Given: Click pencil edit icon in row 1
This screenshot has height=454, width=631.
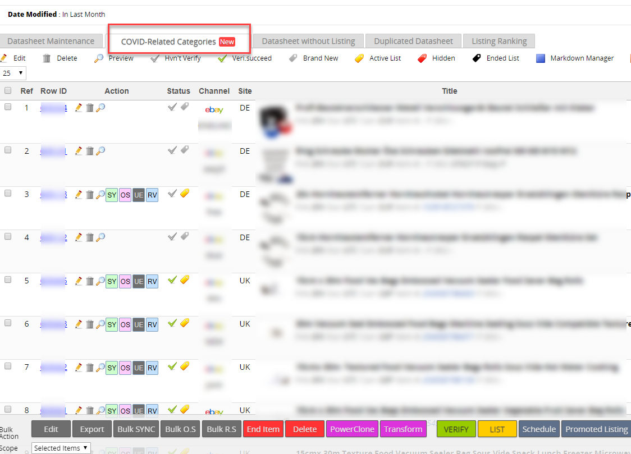Looking at the screenshot, I should (79, 108).
